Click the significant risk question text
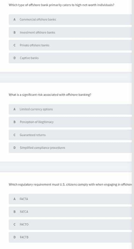 coord(50,95)
